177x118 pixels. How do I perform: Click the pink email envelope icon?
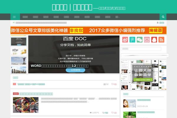point(147,40)
